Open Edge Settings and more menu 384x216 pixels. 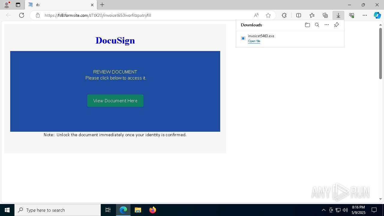(x=365, y=15)
